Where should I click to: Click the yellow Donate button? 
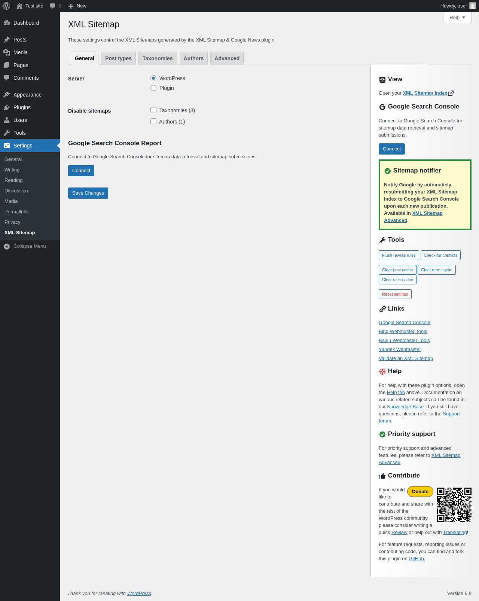(420, 492)
